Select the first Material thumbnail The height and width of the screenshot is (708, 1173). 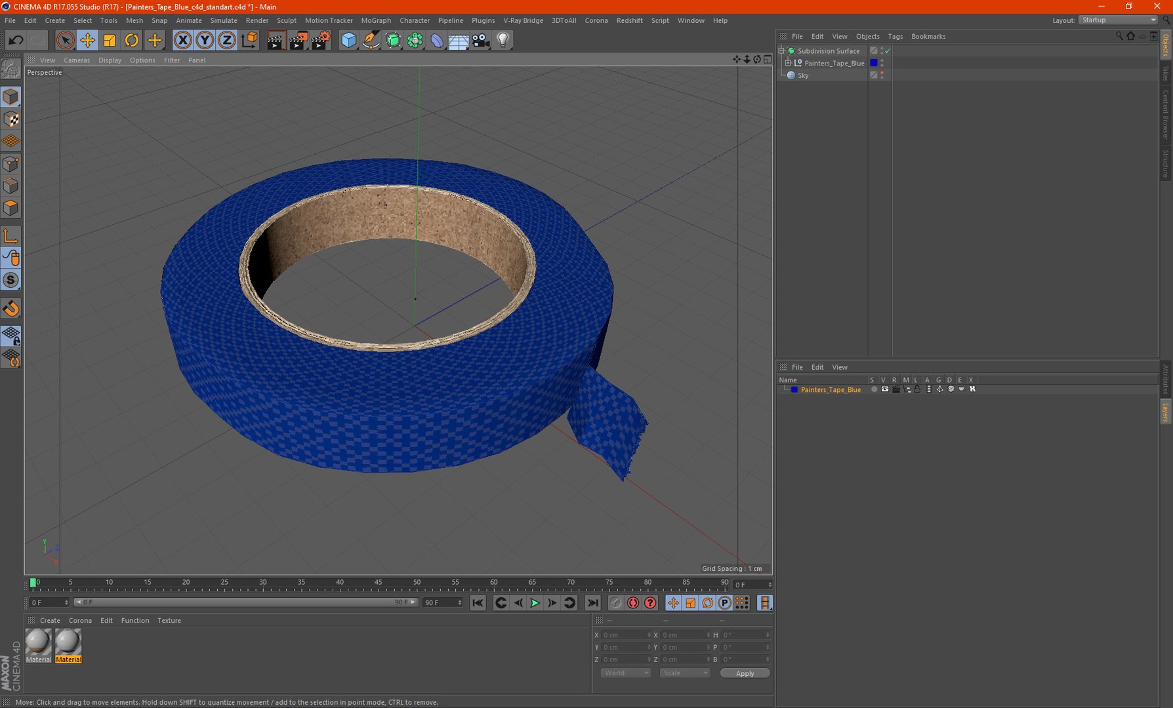pyautogui.click(x=38, y=646)
